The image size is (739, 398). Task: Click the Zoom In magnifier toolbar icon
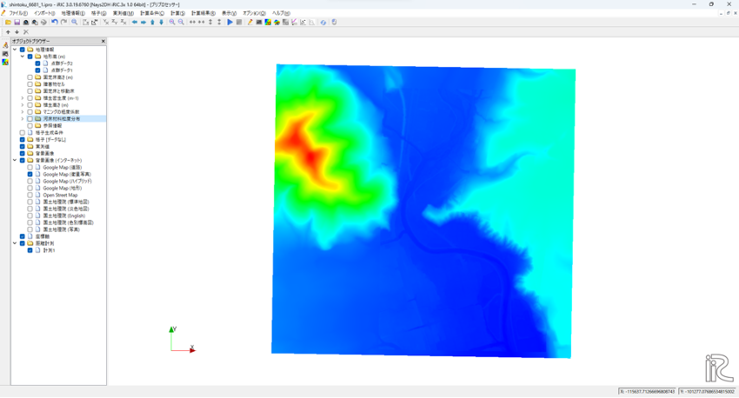pyautogui.click(x=172, y=22)
